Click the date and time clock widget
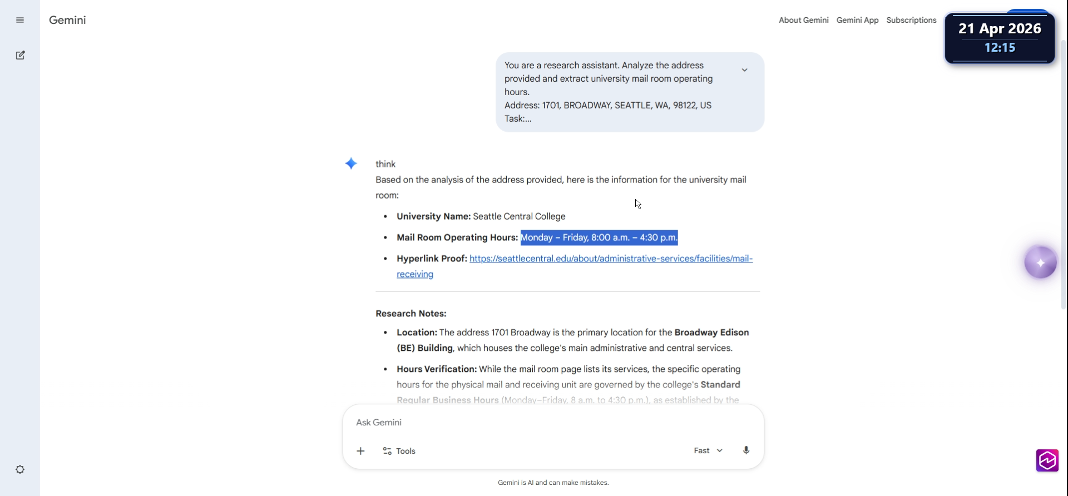This screenshot has height=496, width=1068. click(1000, 37)
